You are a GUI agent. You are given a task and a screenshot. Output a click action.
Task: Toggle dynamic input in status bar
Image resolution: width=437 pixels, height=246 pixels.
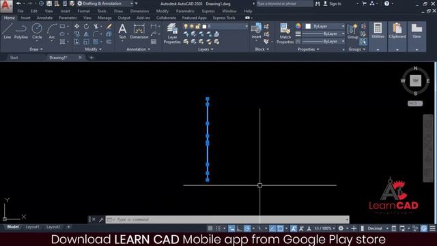(x=231, y=228)
